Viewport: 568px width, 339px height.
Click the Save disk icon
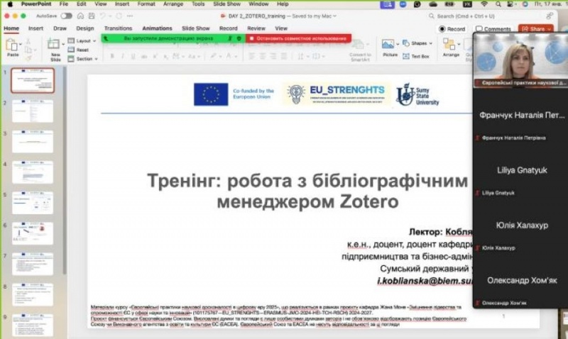92,16
